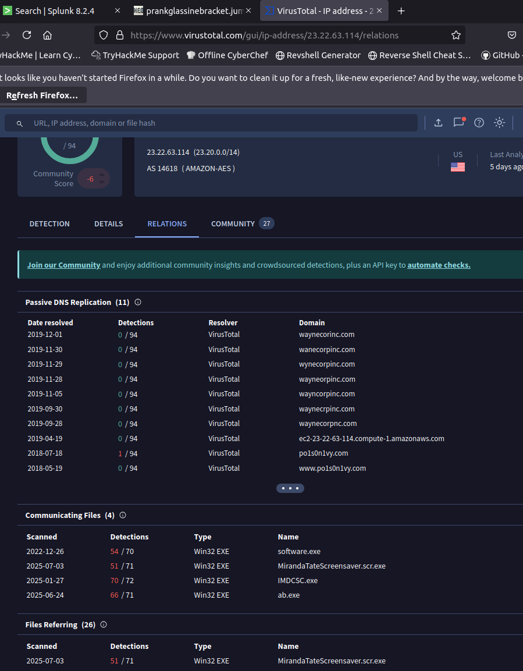Click the Date resolved column header
The image size is (523, 671).
point(51,322)
